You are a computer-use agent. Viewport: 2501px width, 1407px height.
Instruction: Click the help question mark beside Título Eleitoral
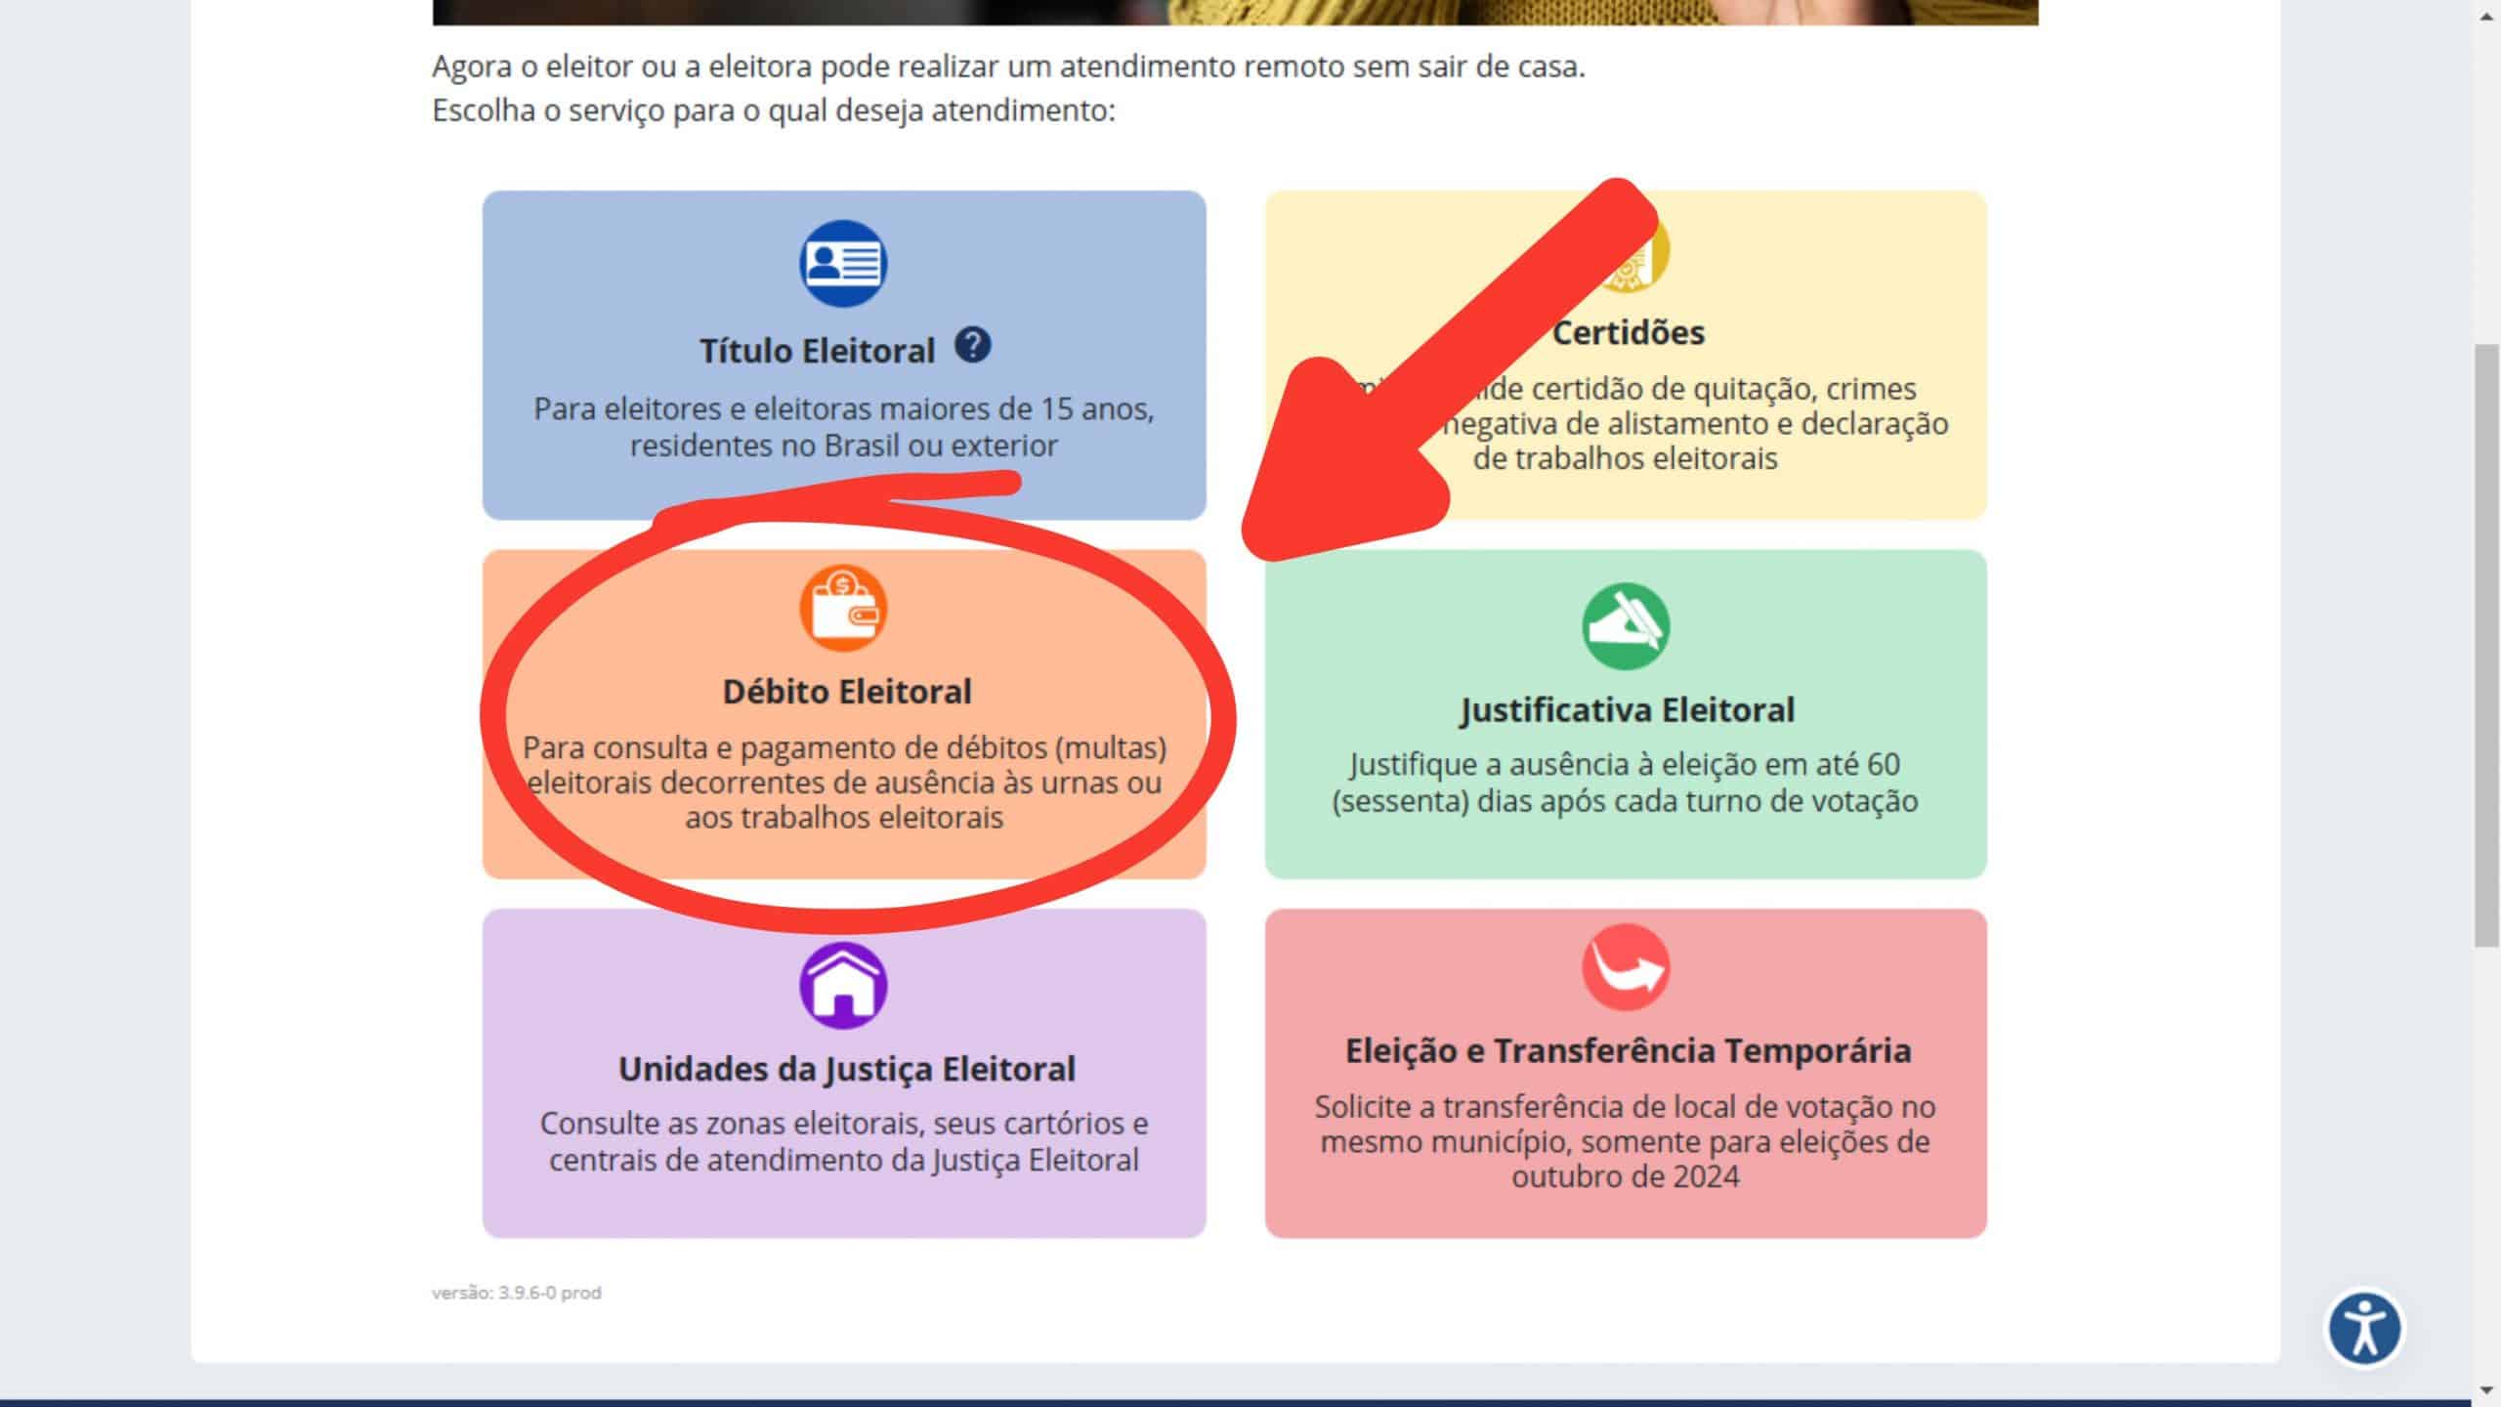point(972,346)
